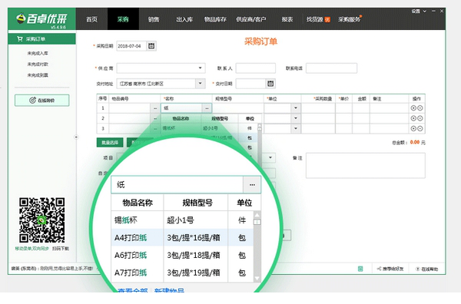The width and height of the screenshot is (461, 304).
Task: Open the 找货源 tab
Action: click(318, 19)
